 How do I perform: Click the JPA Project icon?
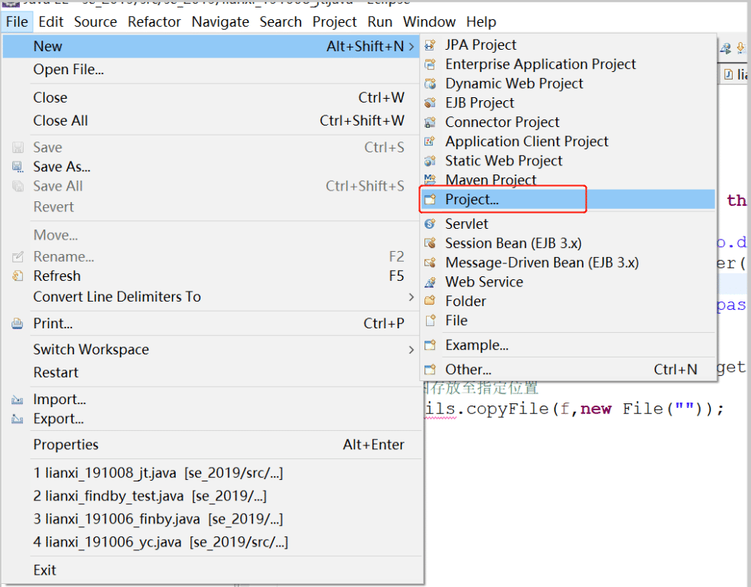point(431,46)
